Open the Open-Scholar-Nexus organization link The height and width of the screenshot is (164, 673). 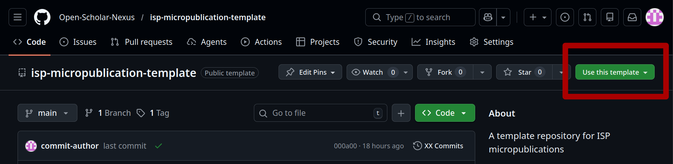[x=97, y=17]
